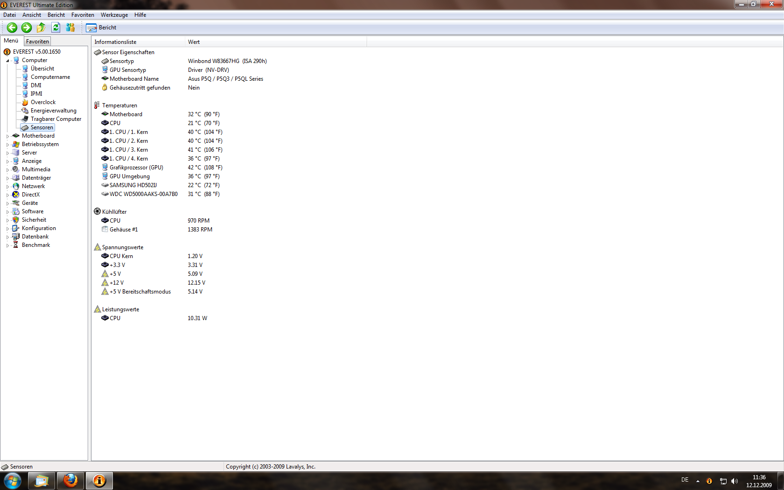Switch to the Favoriten tab in sidebar

[x=37, y=42]
